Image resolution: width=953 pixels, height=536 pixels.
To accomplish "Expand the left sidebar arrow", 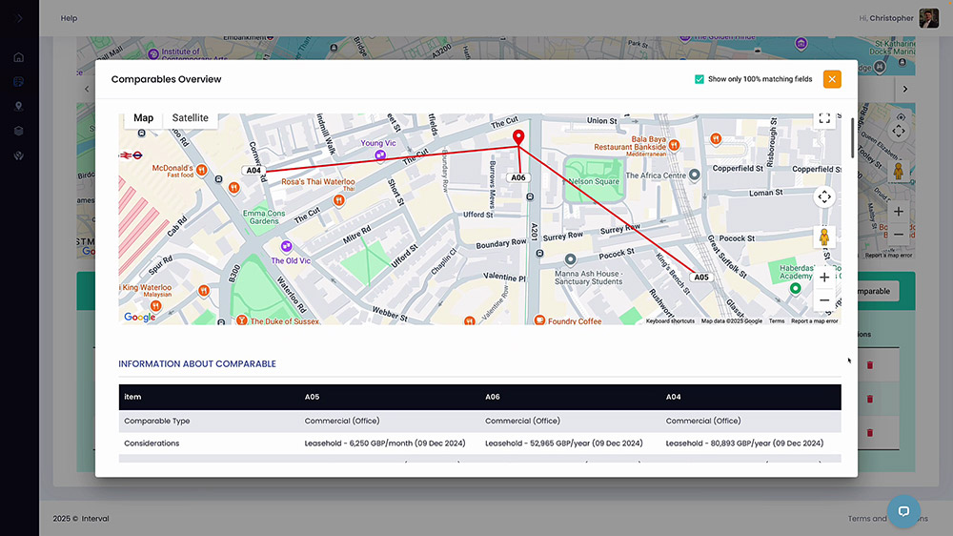I will (x=19, y=18).
